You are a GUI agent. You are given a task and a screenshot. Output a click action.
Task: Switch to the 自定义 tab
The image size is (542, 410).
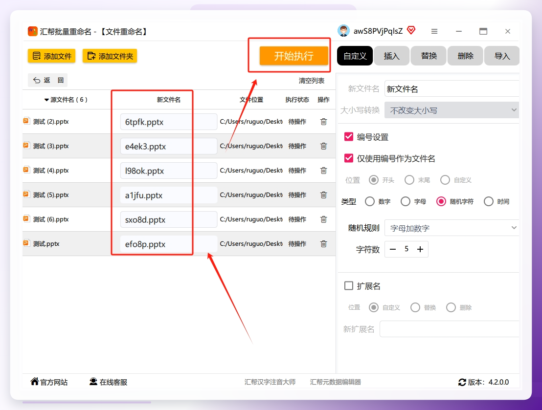coord(355,56)
